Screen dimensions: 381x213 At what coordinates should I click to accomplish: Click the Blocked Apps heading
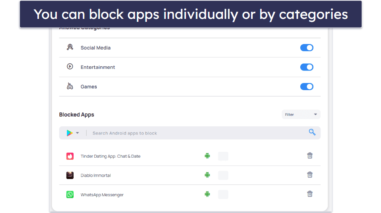coord(77,114)
